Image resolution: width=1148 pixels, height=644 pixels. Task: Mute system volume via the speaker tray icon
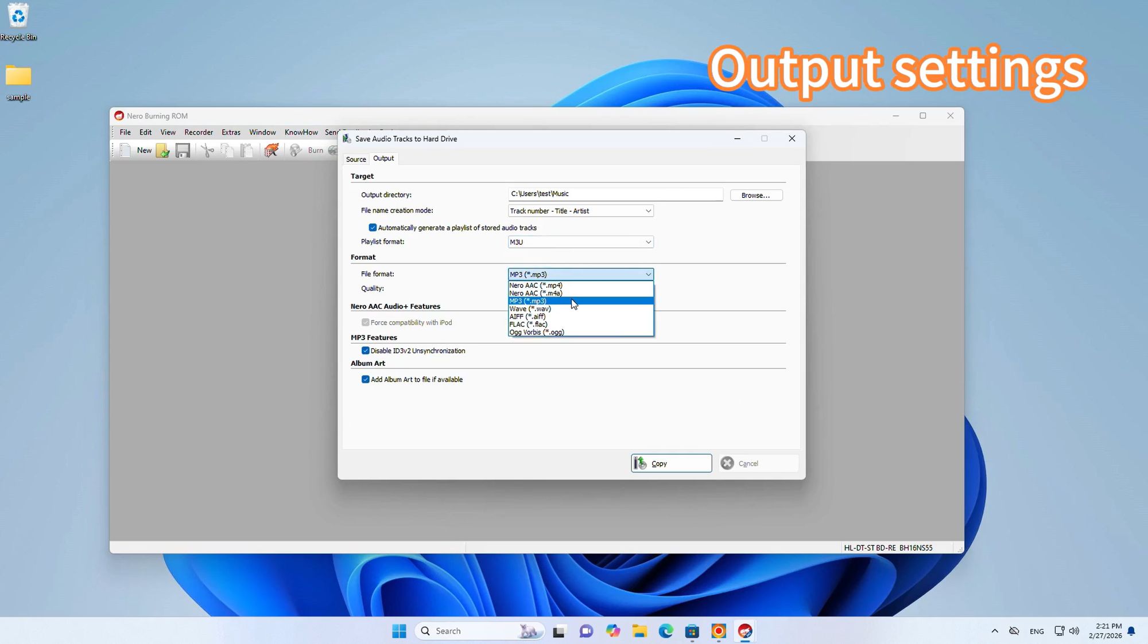click(x=1075, y=631)
